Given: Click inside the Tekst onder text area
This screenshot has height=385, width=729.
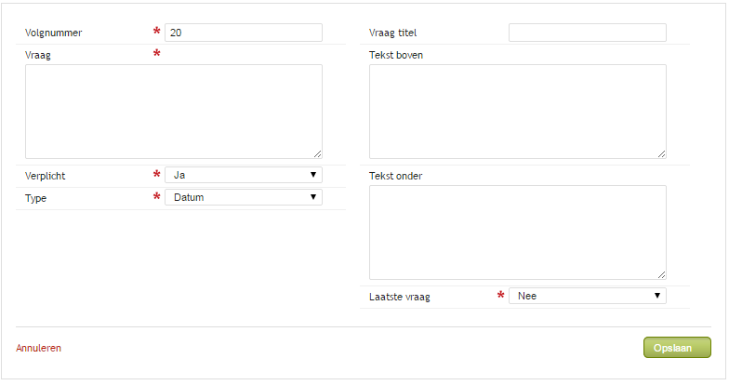Looking at the screenshot, I should pyautogui.click(x=517, y=232).
